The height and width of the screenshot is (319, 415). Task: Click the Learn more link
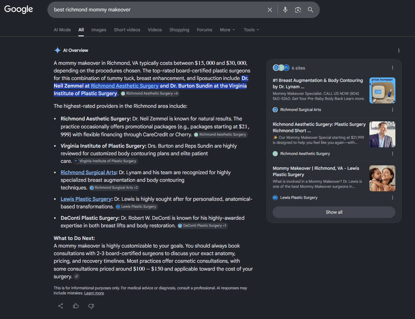[x=94, y=293]
